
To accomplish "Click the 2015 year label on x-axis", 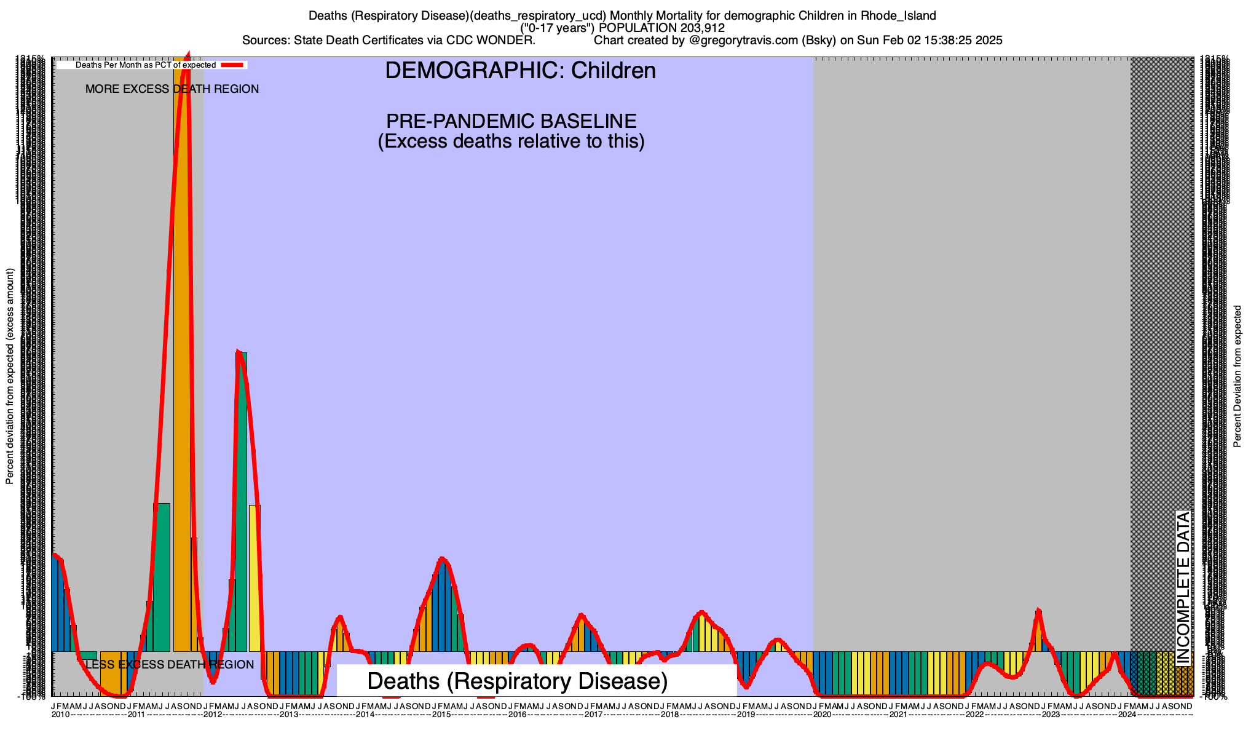I will [441, 715].
